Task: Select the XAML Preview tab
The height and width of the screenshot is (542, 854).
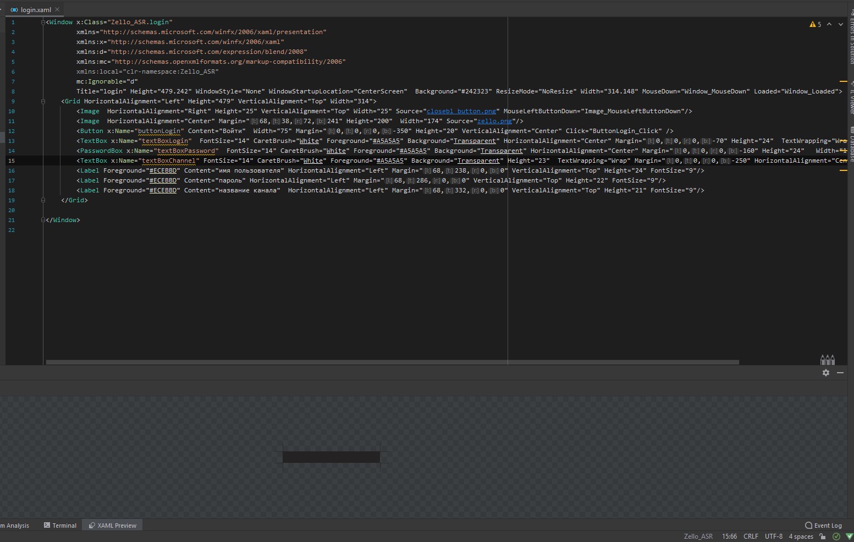Action: tap(112, 526)
